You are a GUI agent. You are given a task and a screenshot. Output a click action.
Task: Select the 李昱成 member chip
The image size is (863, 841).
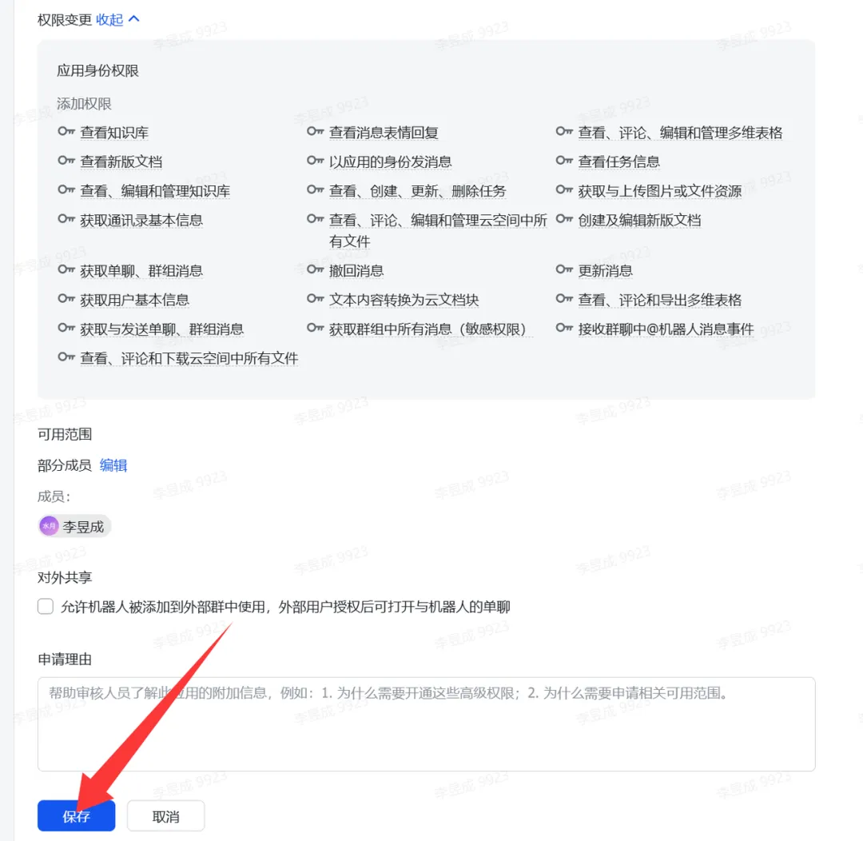[75, 527]
